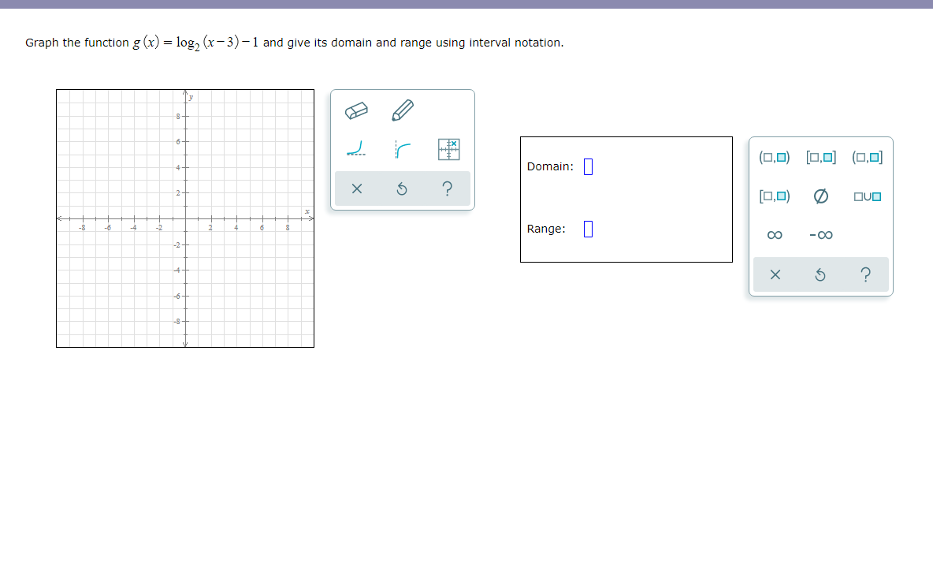Click the Domain answer box
This screenshot has width=933, height=582.
pos(587,166)
